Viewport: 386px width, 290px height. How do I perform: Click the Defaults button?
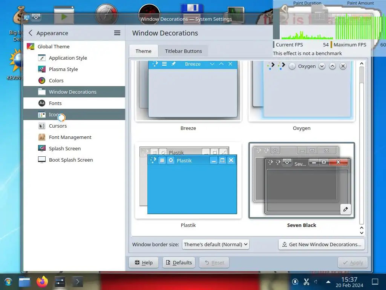(179, 263)
